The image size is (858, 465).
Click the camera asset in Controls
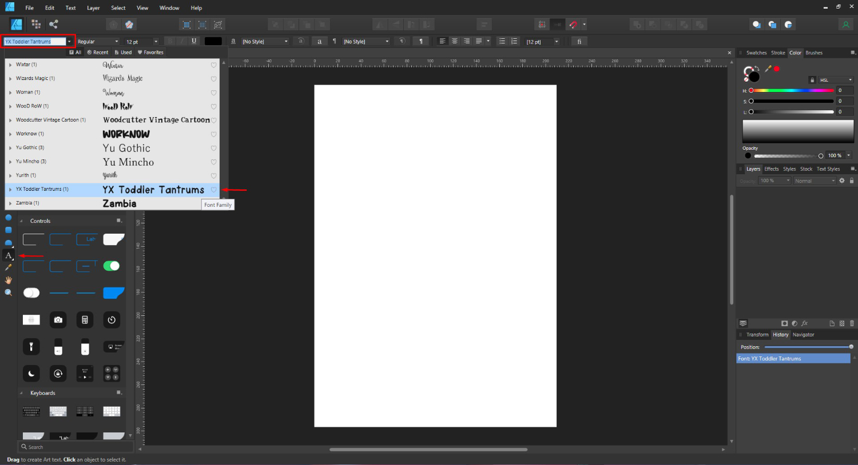58,320
